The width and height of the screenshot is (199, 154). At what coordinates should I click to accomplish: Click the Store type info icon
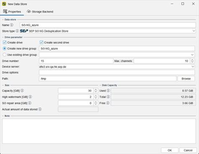[17, 31]
